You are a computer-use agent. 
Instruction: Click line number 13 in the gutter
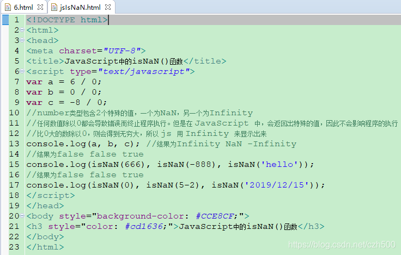tap(14, 144)
